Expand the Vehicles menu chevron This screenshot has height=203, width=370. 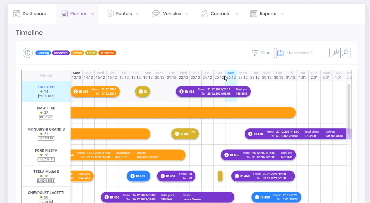point(187,14)
